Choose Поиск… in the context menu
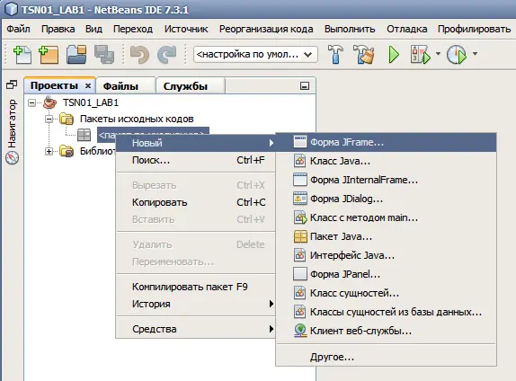This screenshot has height=381, width=516. click(x=196, y=160)
